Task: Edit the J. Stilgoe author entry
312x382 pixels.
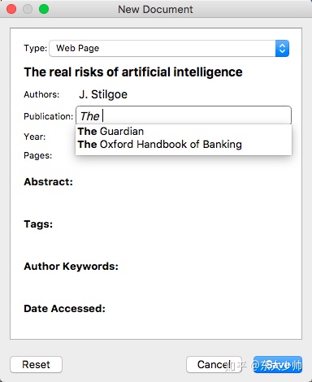Action: click(103, 94)
